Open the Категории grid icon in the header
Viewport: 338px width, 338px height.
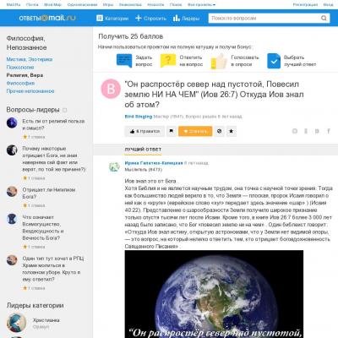pos(100,18)
